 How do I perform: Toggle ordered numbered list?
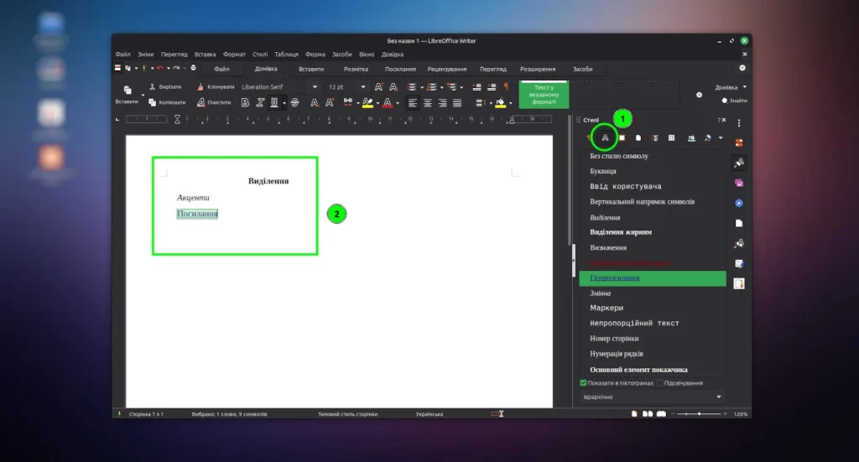coord(432,86)
